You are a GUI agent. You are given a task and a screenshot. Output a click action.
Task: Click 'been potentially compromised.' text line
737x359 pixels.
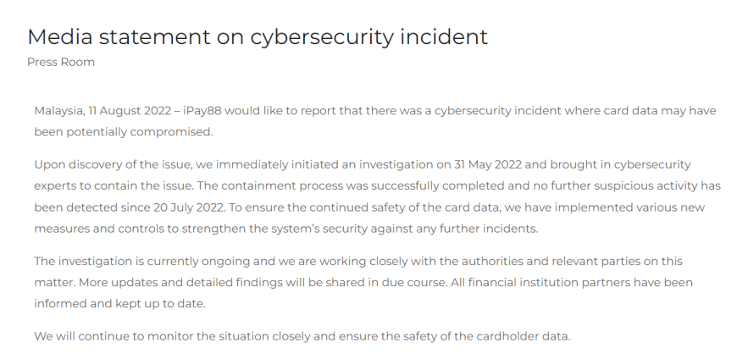pos(124,132)
